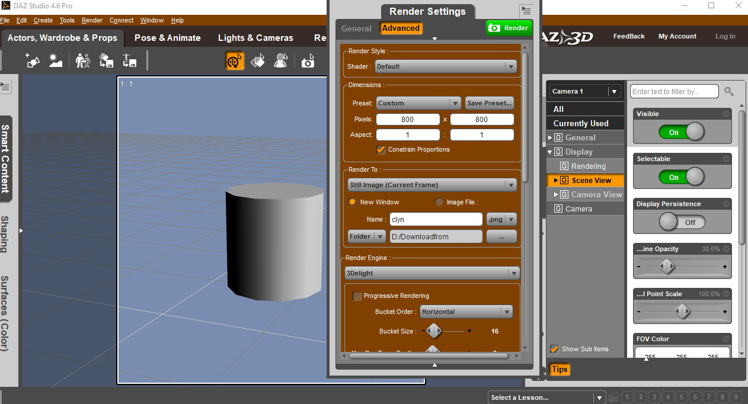Open the Selectable property gear settings

click(726, 159)
